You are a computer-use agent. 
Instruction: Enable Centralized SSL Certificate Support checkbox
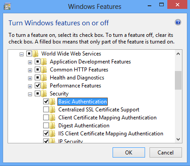point(46,110)
